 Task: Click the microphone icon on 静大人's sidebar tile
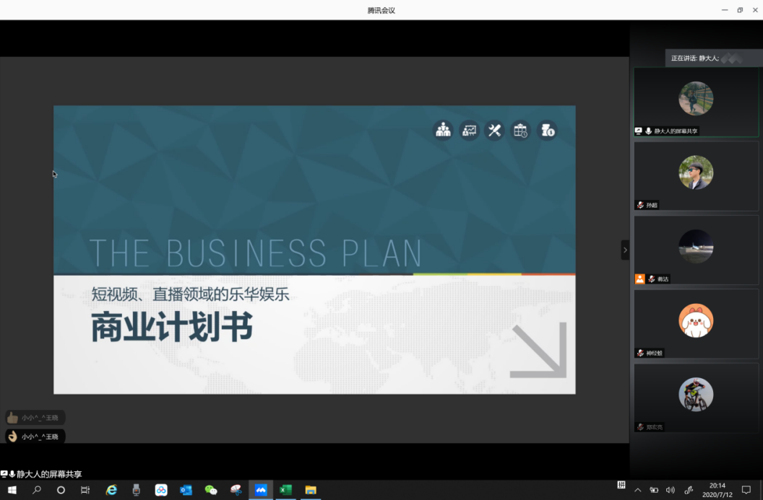coord(648,131)
